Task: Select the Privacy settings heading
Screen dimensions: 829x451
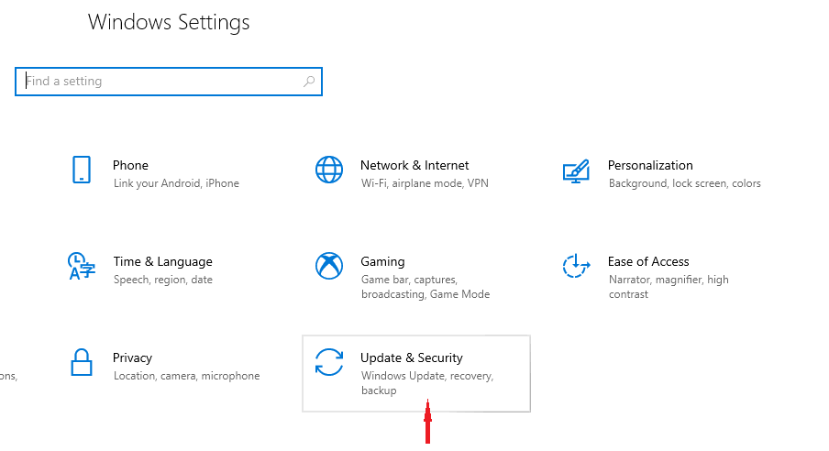Action: pyautogui.click(x=132, y=357)
